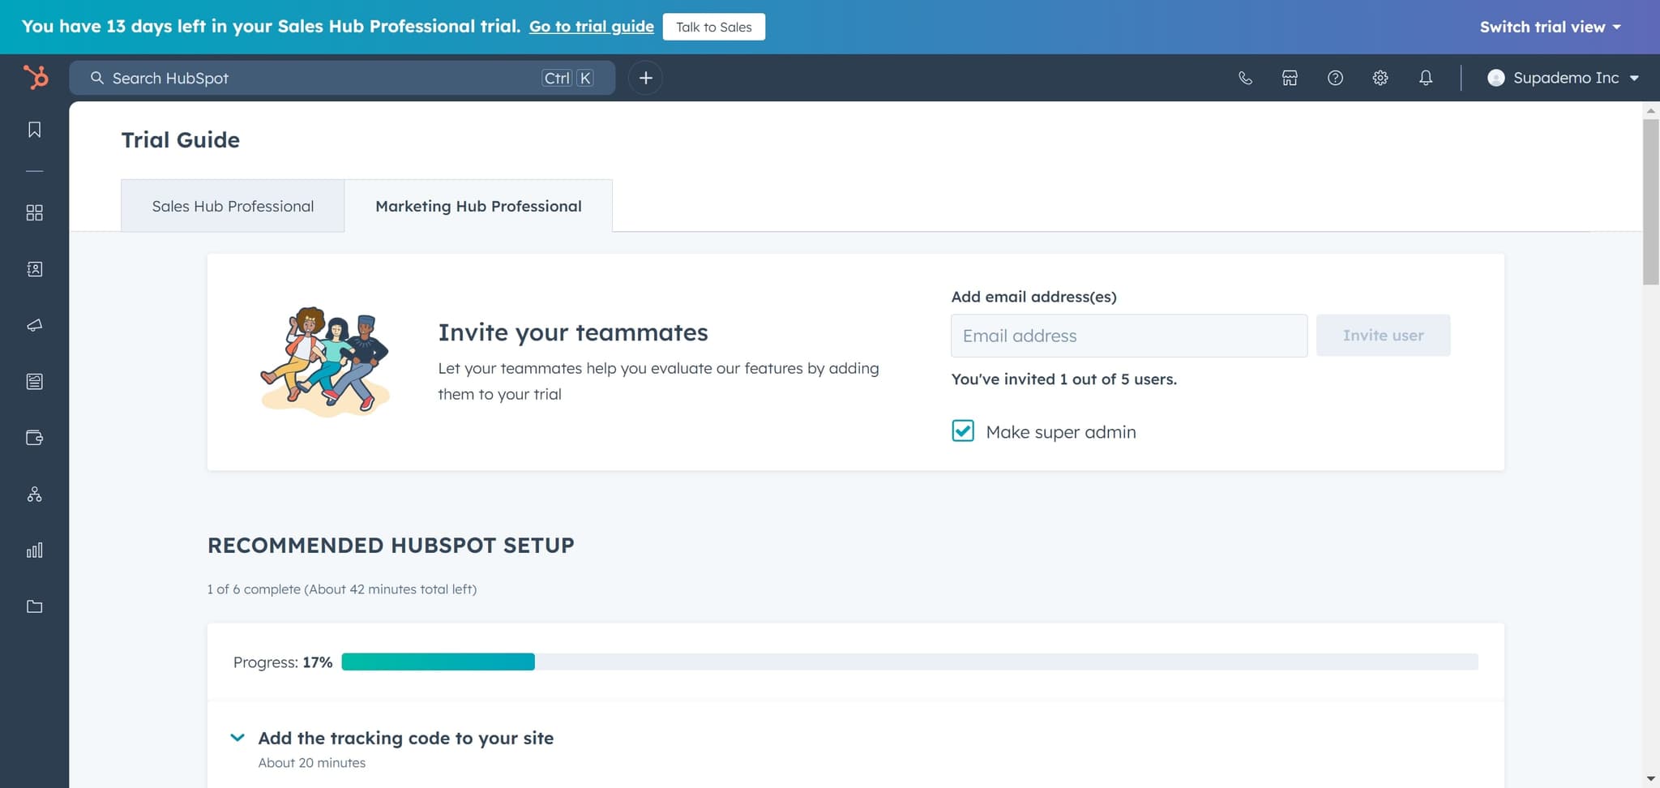Toggle the super admin checkbox off
Viewport: 1660px width, 788px height.
(962, 431)
